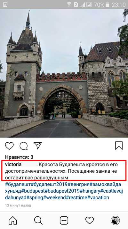The image size is (128, 229).
Task: Open hashtag #vacation
Action: pos(98,198)
